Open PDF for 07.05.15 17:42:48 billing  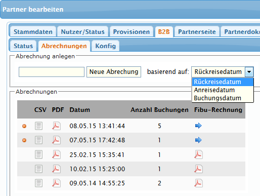point(56,140)
